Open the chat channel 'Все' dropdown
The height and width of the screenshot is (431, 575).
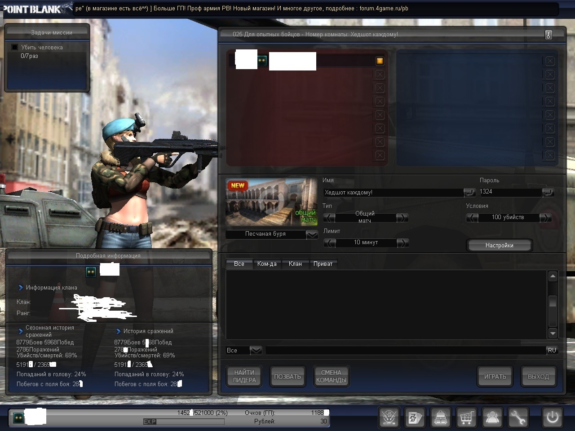point(256,350)
